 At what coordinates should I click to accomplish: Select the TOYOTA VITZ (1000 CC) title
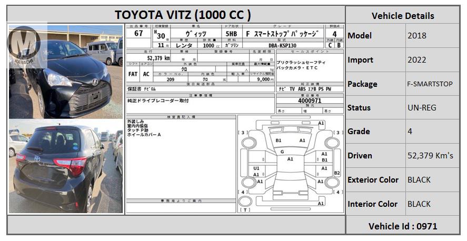(x=183, y=15)
